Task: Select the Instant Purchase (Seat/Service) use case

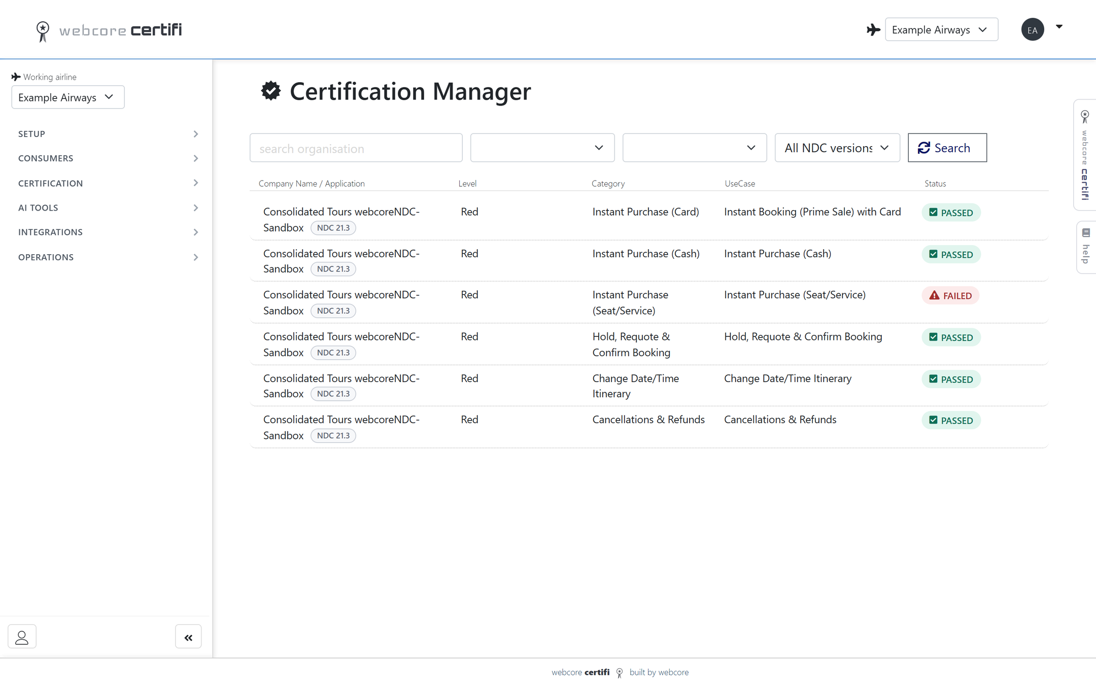Action: click(795, 295)
